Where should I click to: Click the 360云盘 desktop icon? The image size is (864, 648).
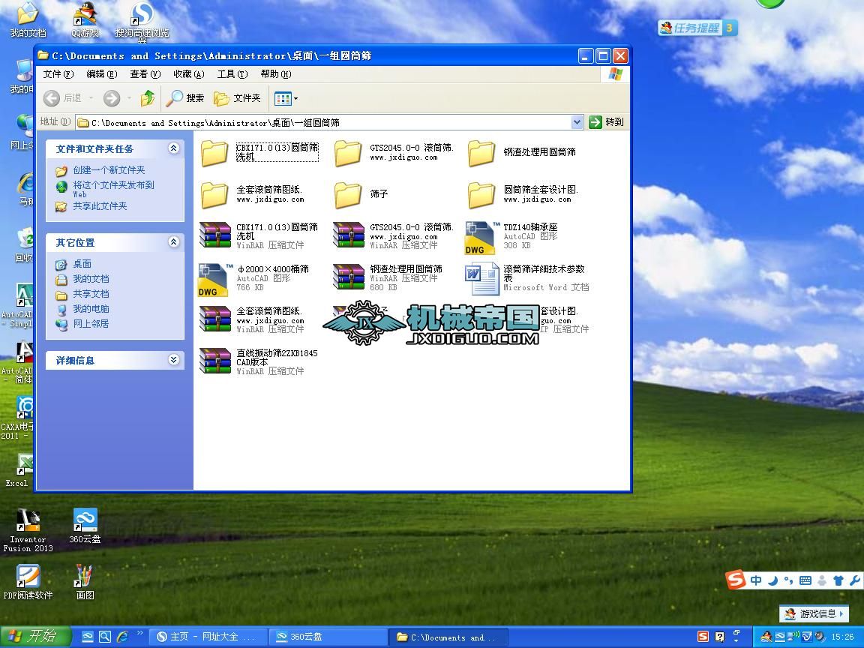(85, 524)
